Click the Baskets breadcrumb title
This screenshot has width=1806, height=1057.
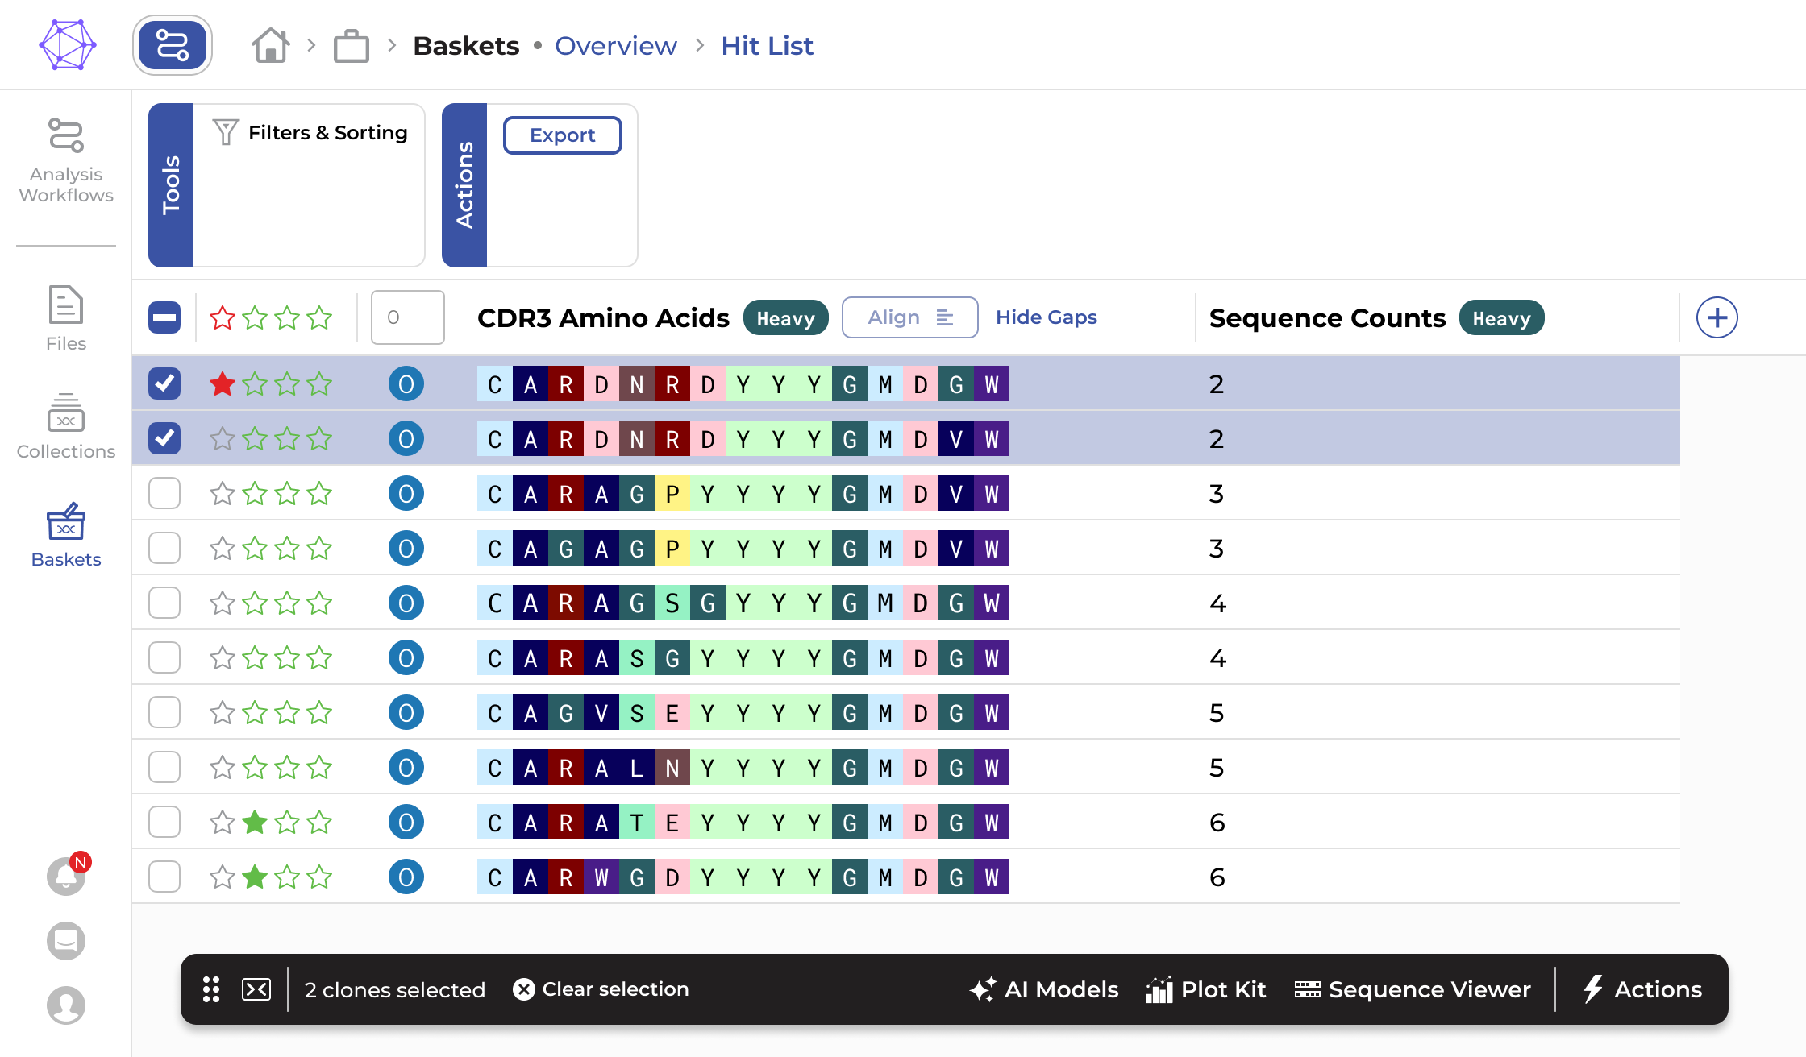pos(466,46)
